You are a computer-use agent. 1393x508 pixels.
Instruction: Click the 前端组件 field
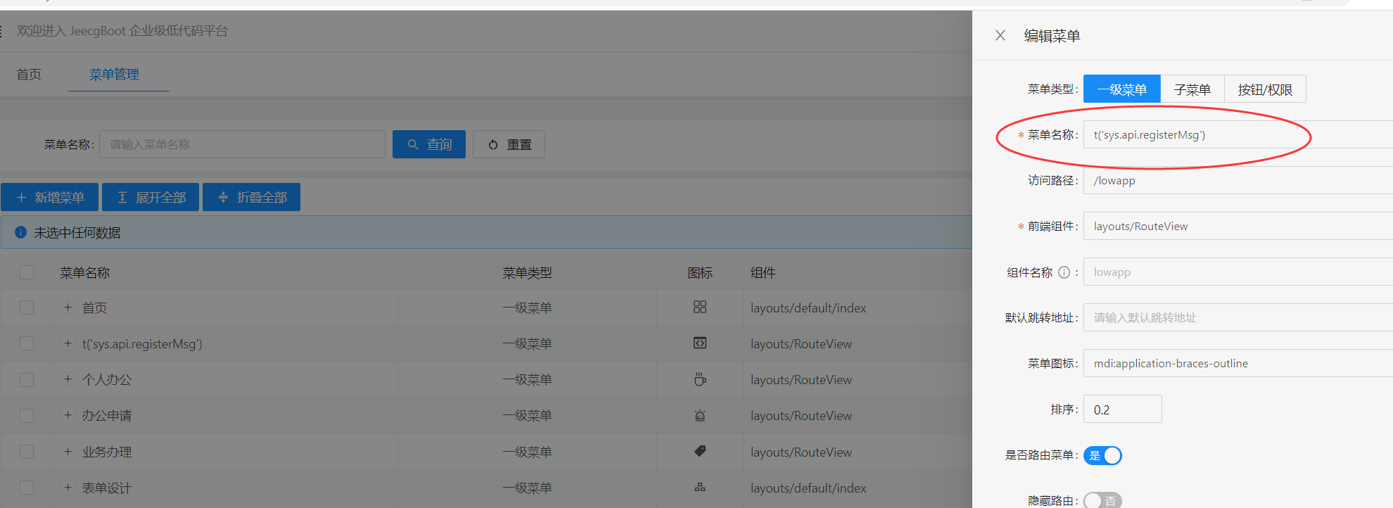[1238, 226]
